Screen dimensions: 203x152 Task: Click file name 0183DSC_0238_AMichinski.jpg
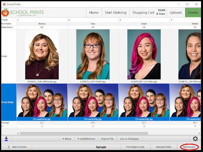[42, 82]
